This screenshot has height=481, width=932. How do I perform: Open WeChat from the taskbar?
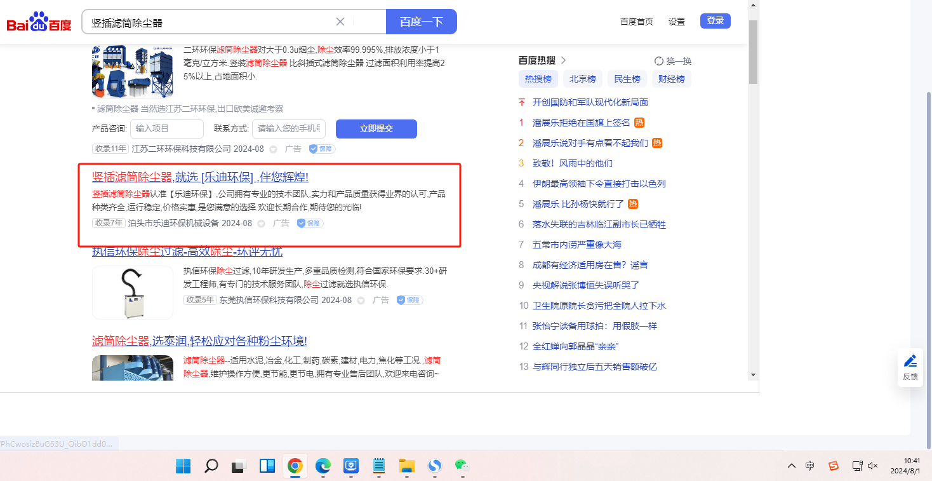coord(462,466)
